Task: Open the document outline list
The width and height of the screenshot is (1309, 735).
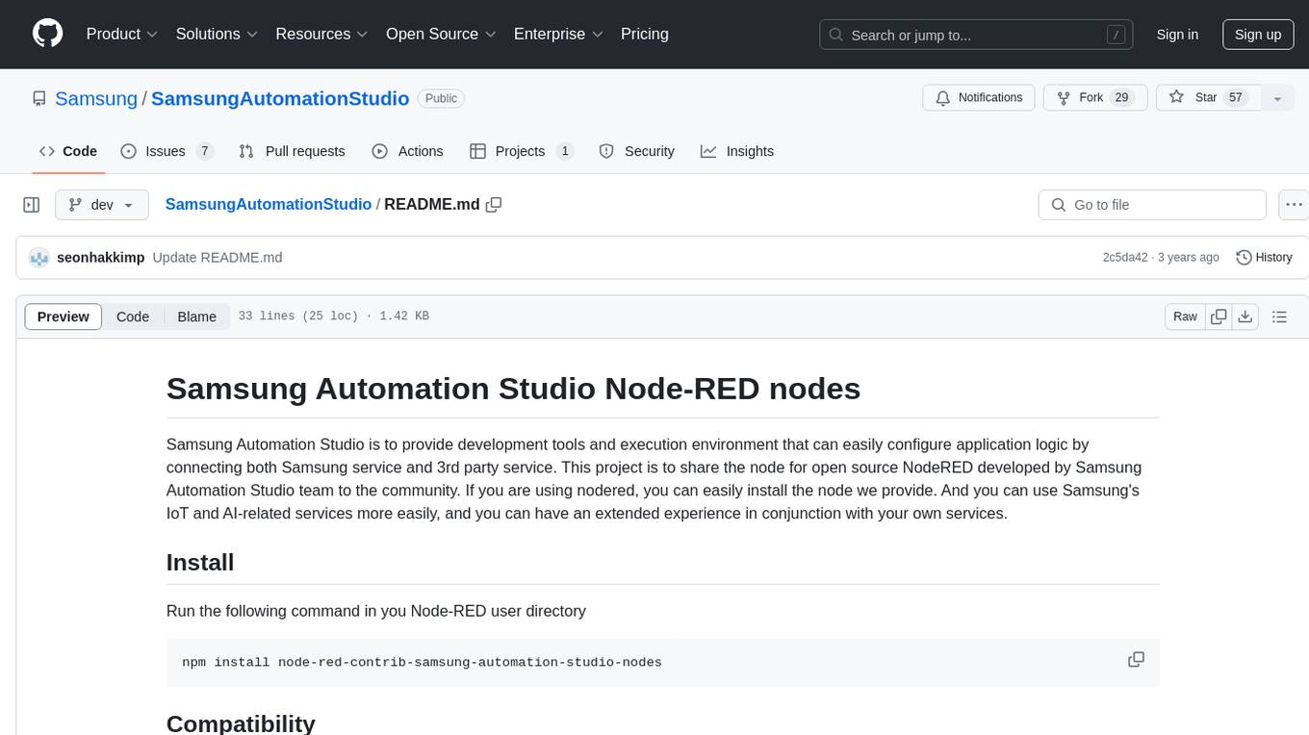Action: pyautogui.click(x=1279, y=317)
